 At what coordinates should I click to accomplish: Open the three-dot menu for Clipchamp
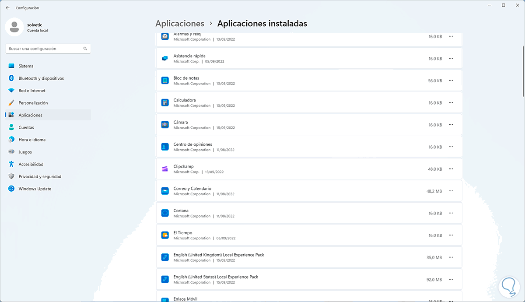point(451,169)
